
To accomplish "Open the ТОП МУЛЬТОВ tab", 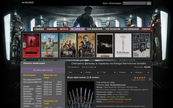I will pyautogui.click(x=113, y=29).
